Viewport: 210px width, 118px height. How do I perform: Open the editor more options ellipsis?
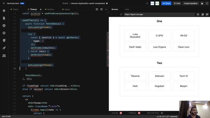(x=106, y=10)
